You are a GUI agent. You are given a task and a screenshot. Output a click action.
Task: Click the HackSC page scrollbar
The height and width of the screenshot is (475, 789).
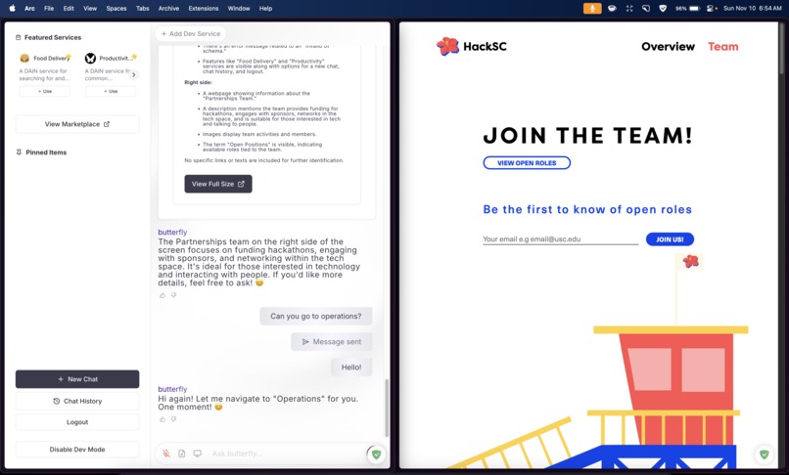781,50
